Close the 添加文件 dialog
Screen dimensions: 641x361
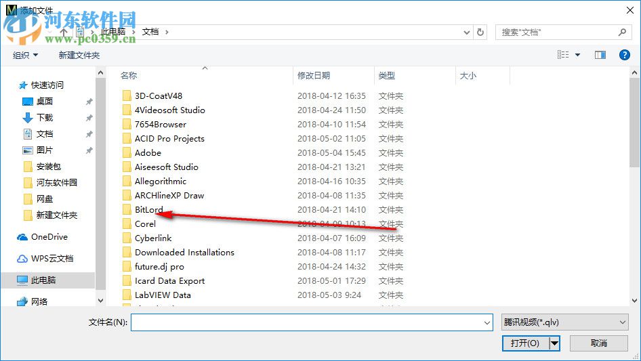point(630,10)
